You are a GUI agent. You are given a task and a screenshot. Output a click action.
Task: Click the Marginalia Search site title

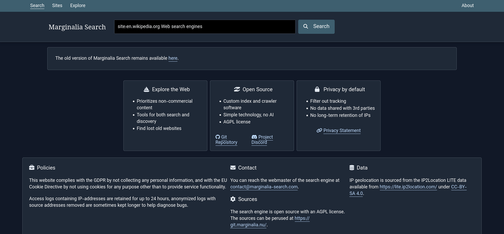[x=77, y=27]
